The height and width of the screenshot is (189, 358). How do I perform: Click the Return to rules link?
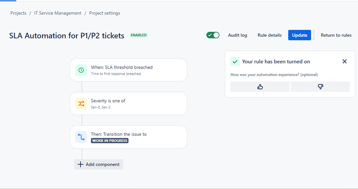pyautogui.click(x=336, y=35)
